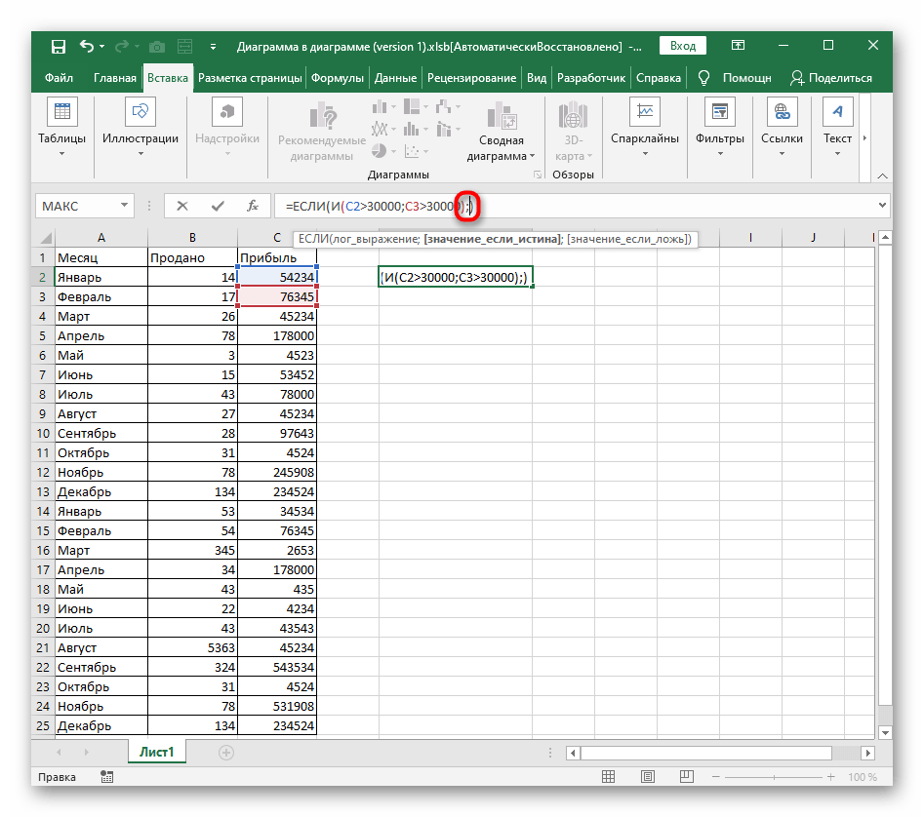Screen dimensions: 924x817
Task: Click header cell Прибыль
Action: click(x=277, y=257)
